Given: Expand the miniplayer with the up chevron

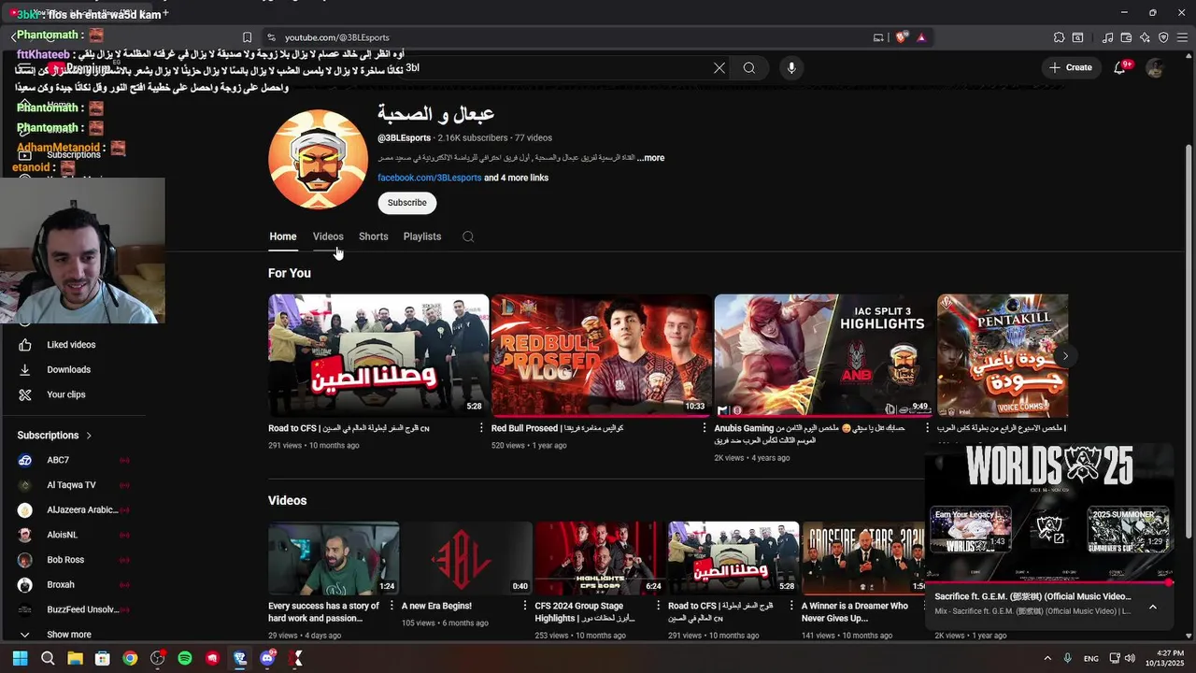Looking at the screenshot, I should tap(1152, 607).
